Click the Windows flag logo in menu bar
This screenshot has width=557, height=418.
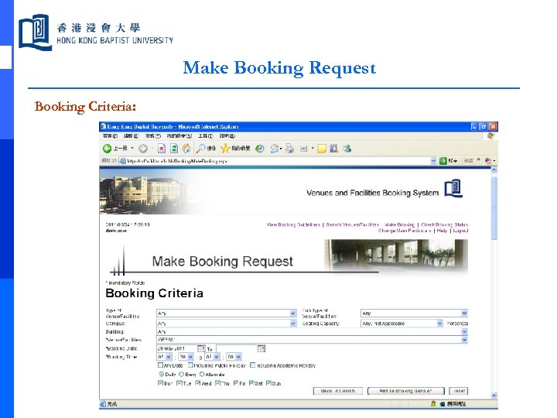(x=491, y=136)
